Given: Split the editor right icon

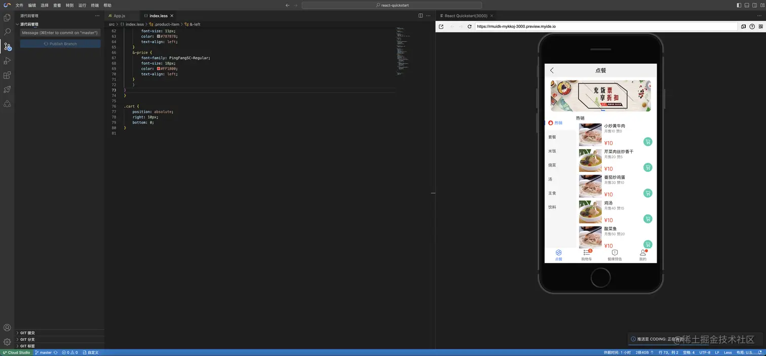Looking at the screenshot, I should [420, 16].
